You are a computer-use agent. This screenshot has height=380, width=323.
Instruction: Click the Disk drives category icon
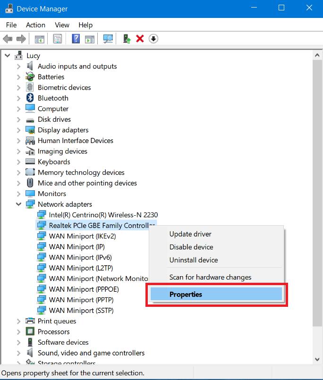[30, 120]
